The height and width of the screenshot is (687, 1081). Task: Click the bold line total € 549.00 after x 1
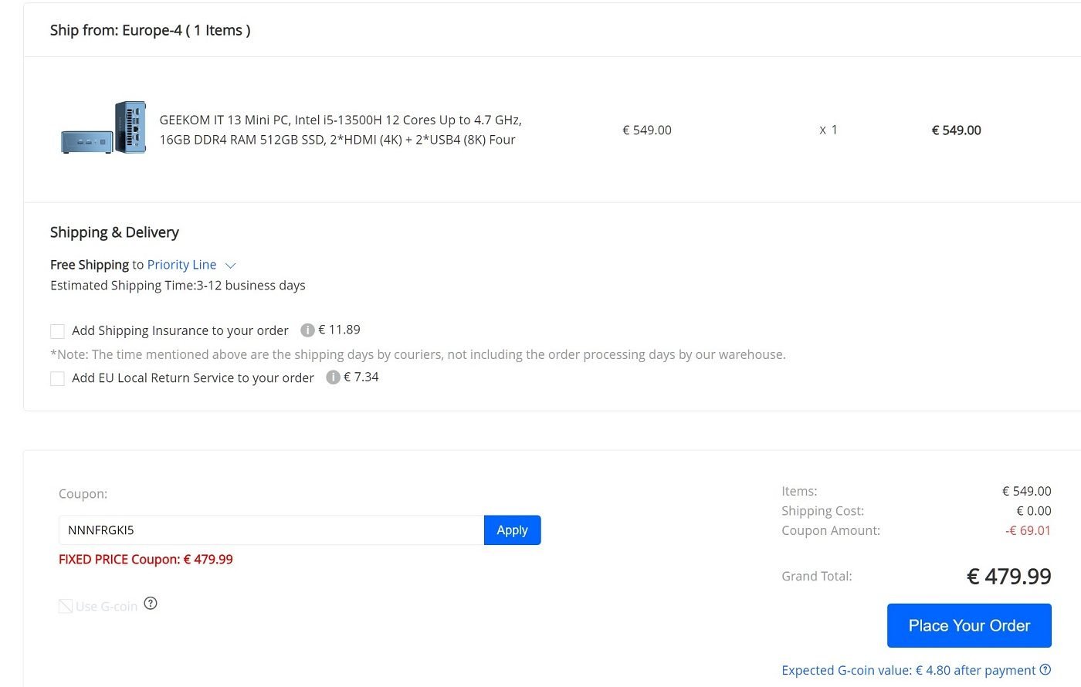tap(957, 130)
